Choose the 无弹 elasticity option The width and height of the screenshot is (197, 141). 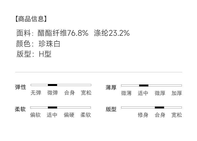36,93
